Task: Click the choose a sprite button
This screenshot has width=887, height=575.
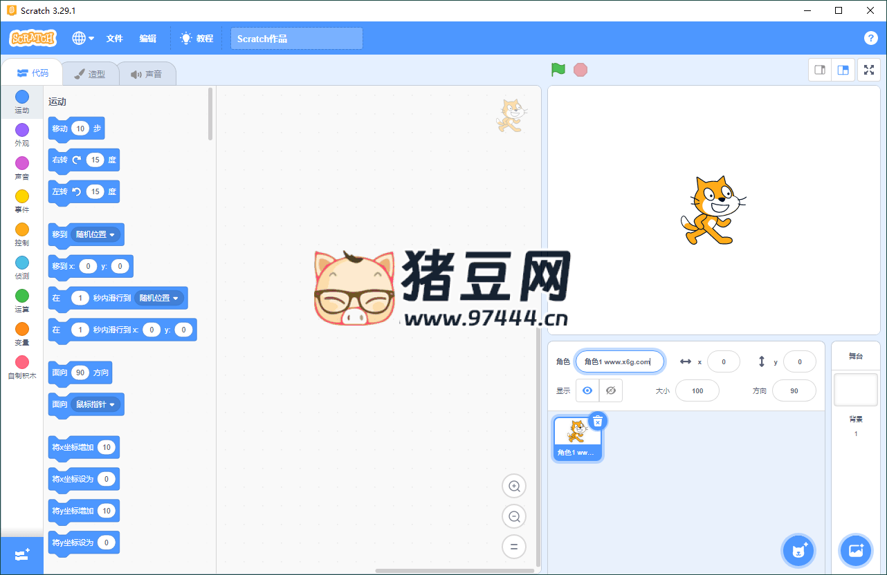Action: (x=798, y=551)
